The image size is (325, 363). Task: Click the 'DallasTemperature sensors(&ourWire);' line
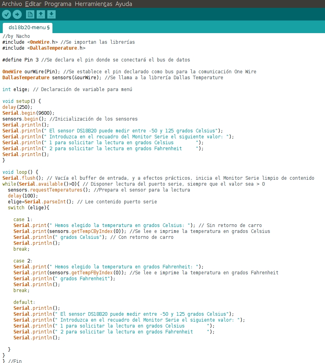point(113,78)
